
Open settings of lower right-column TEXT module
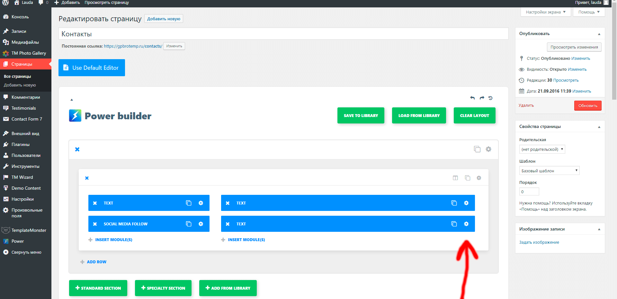466,224
